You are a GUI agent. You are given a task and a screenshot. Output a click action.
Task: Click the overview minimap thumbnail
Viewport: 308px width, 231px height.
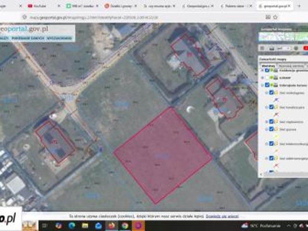tap(283, 37)
